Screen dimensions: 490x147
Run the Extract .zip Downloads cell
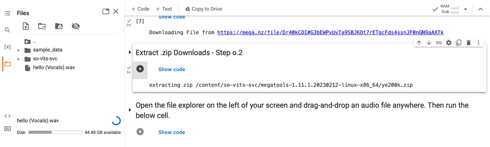click(140, 69)
